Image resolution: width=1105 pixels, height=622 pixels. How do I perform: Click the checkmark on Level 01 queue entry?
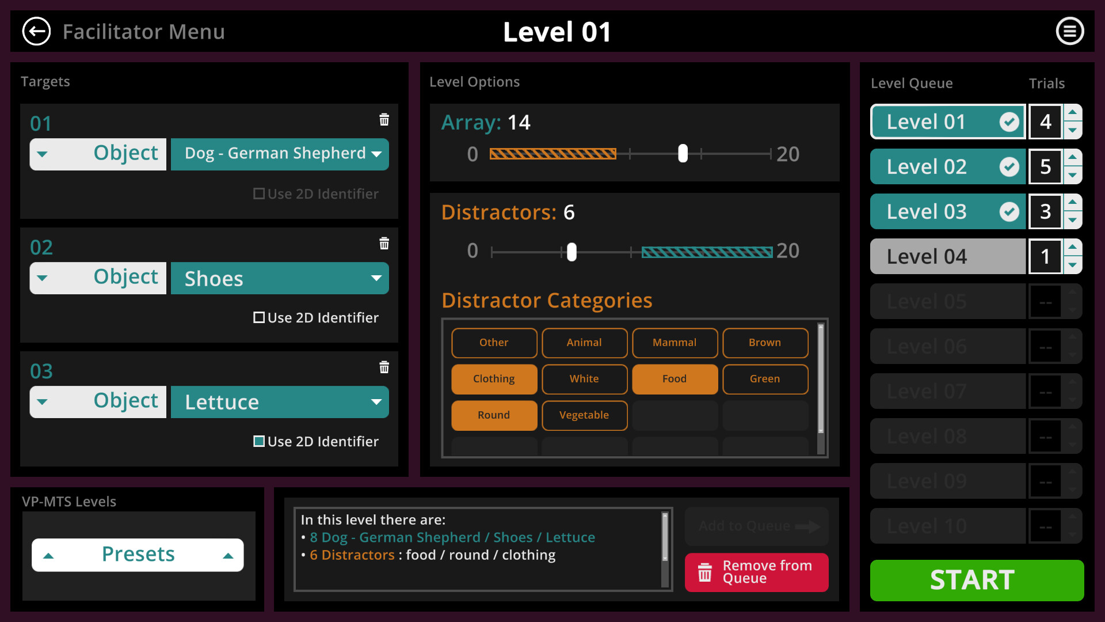point(1010,122)
